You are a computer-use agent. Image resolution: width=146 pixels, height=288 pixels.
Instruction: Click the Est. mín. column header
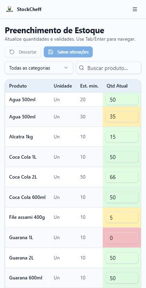click(x=89, y=86)
